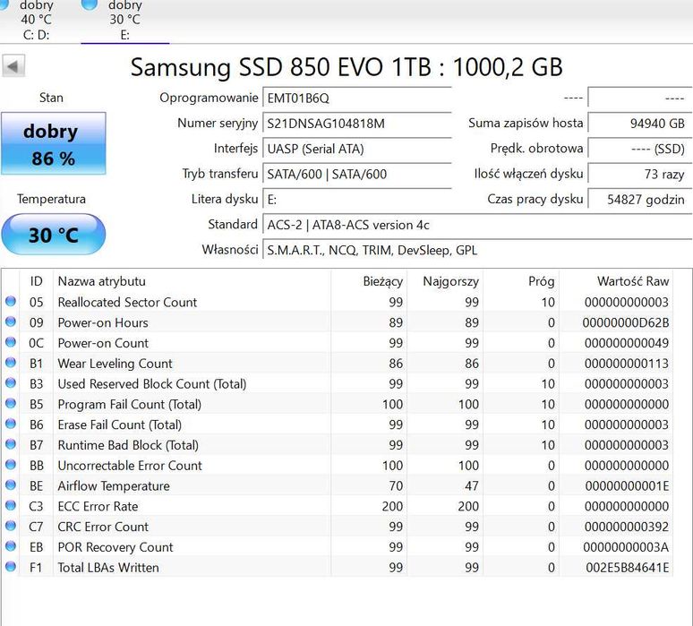The height and width of the screenshot is (626, 693).
Task: Click the serial number field S21DNSAG104818M
Action: (x=357, y=123)
